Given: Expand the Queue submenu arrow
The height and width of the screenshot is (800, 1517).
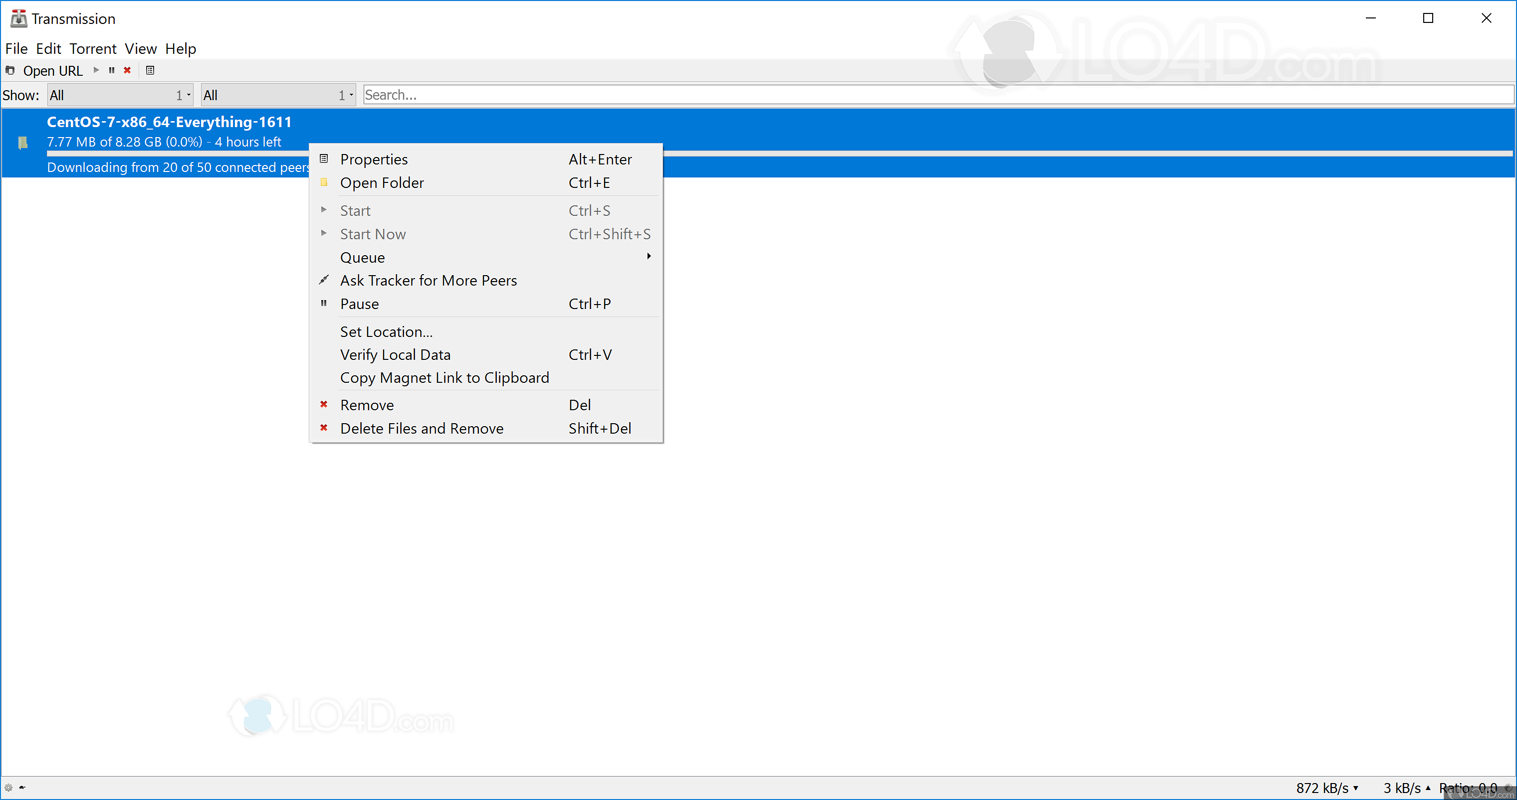Looking at the screenshot, I should click(649, 258).
